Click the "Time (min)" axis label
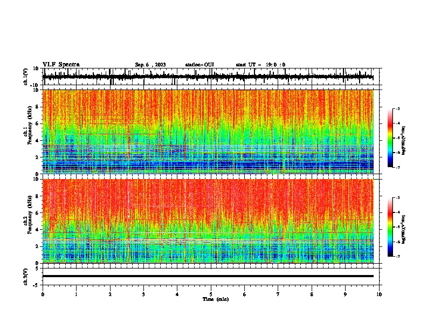 (x=216, y=299)
